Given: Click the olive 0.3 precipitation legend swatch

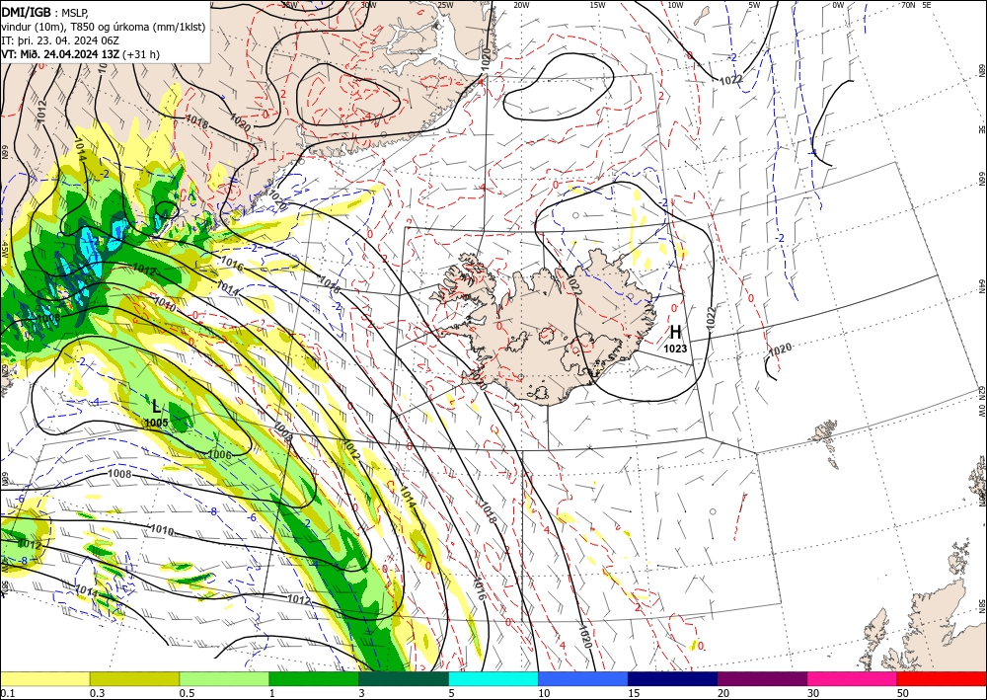Looking at the screenshot, I should [x=134, y=678].
